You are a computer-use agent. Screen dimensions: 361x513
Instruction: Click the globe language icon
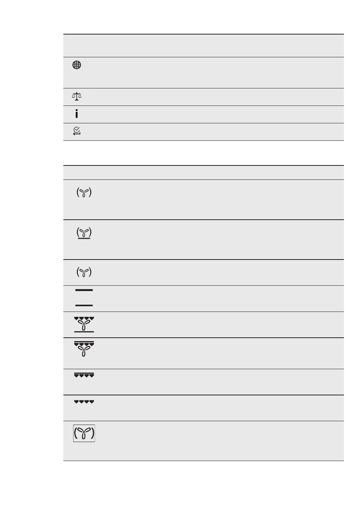[x=77, y=65]
